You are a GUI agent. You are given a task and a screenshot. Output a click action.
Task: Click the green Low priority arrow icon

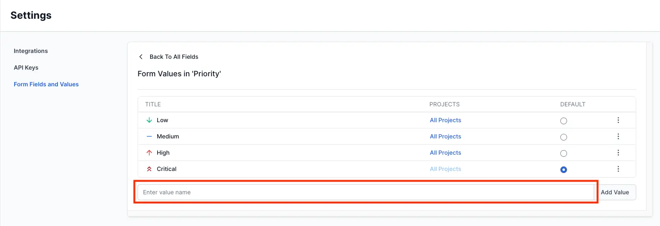[149, 120]
